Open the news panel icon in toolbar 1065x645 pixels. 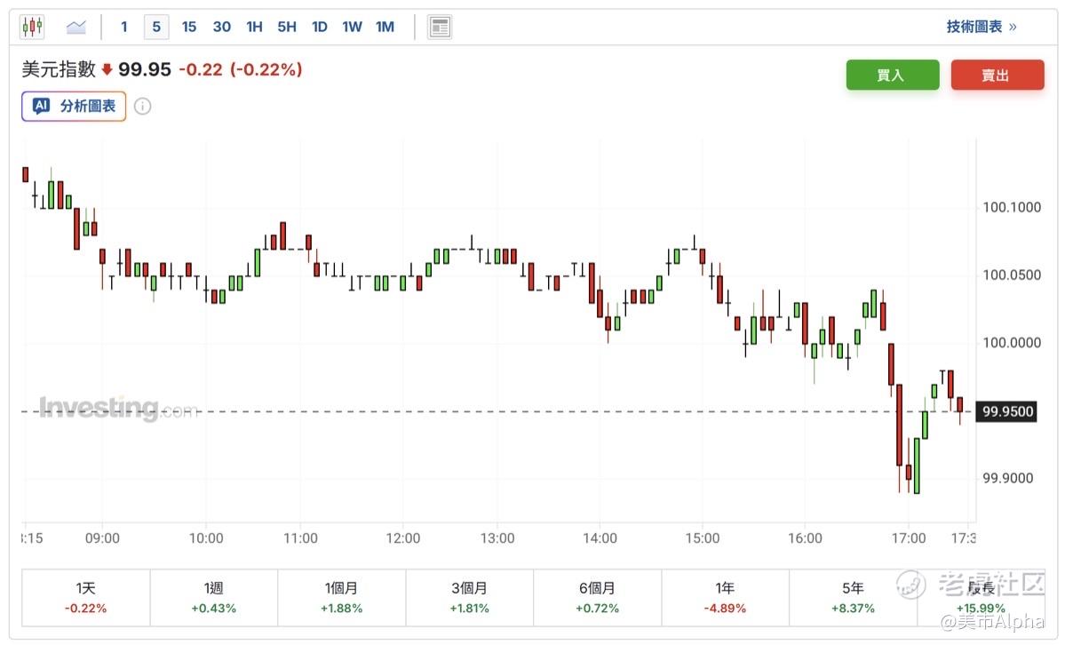[439, 27]
